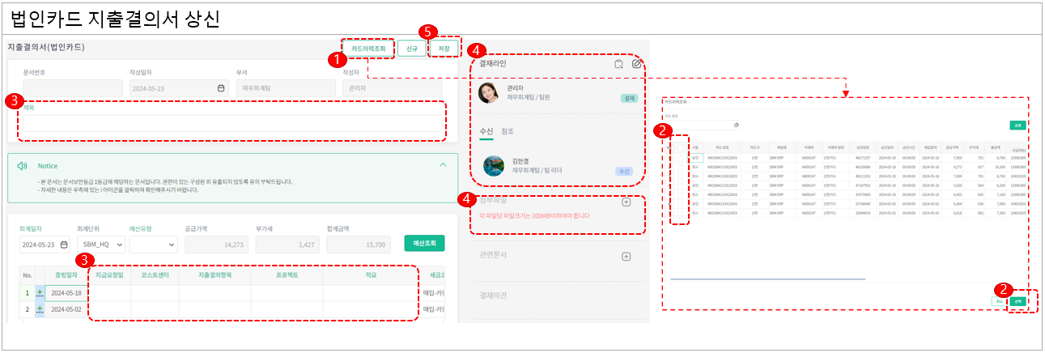Click the edit pencil icon in 결재라인
The width and height of the screenshot is (1045, 353).
637,64
